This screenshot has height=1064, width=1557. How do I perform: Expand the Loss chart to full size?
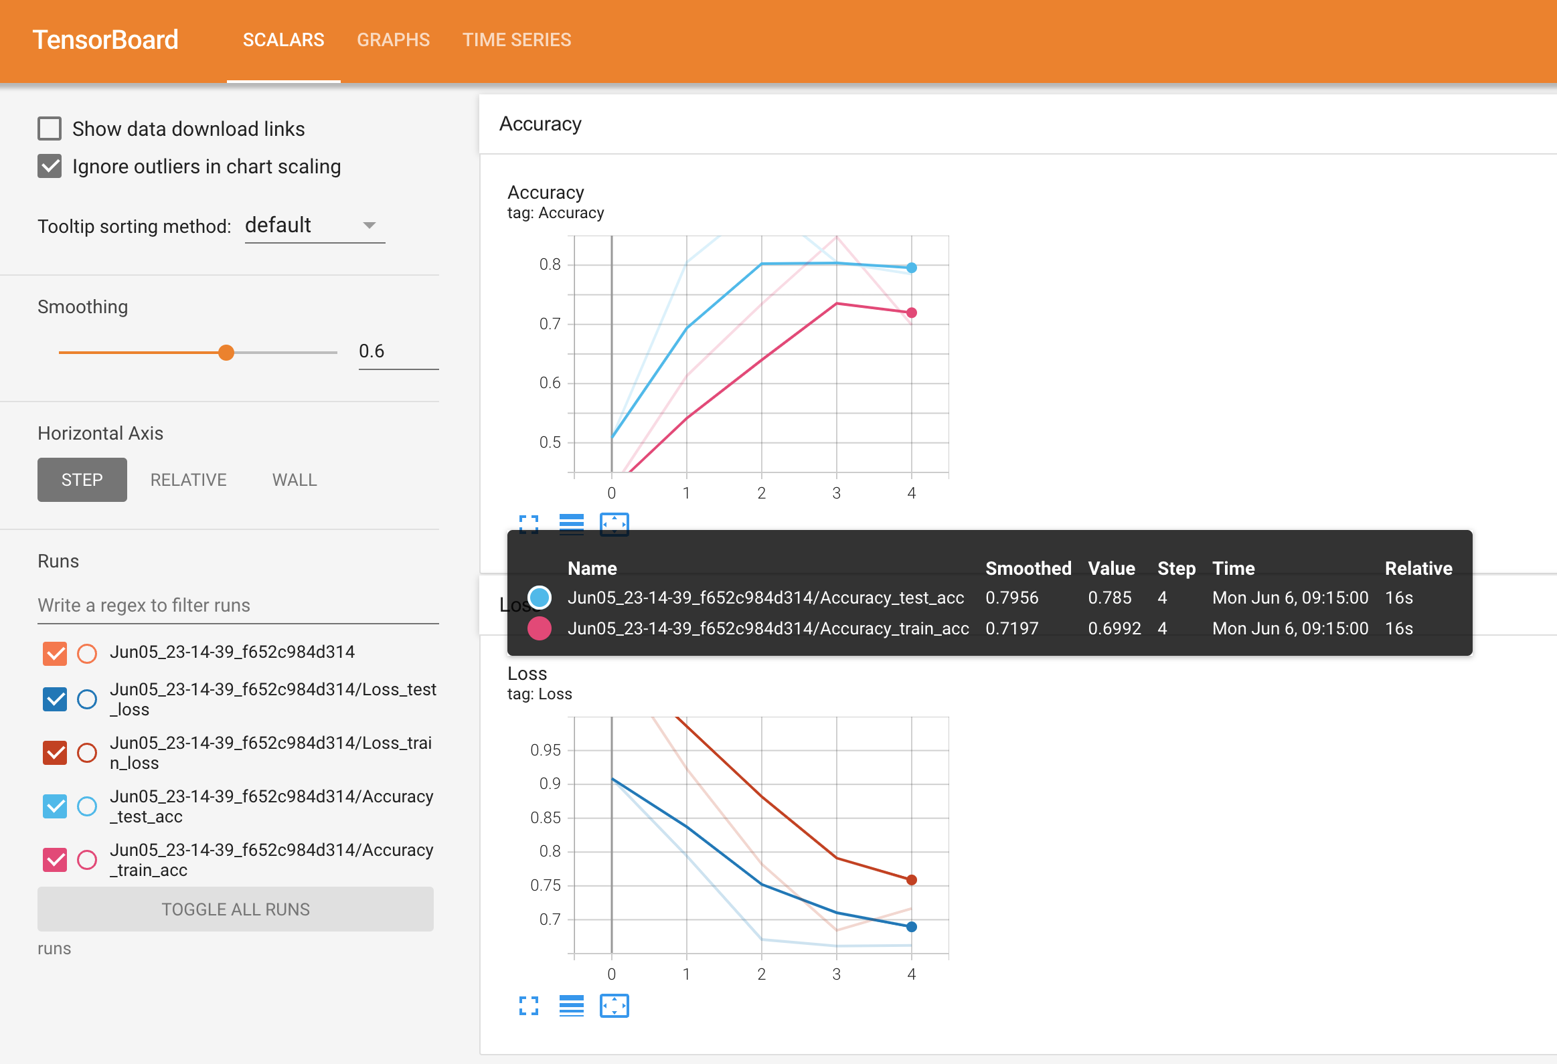pos(529,1005)
